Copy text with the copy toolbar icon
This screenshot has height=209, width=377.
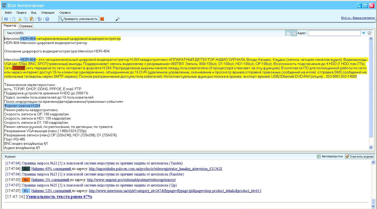[26, 19]
